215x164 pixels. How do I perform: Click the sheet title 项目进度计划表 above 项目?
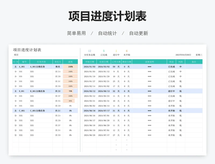pyautogui.click(x=27, y=50)
